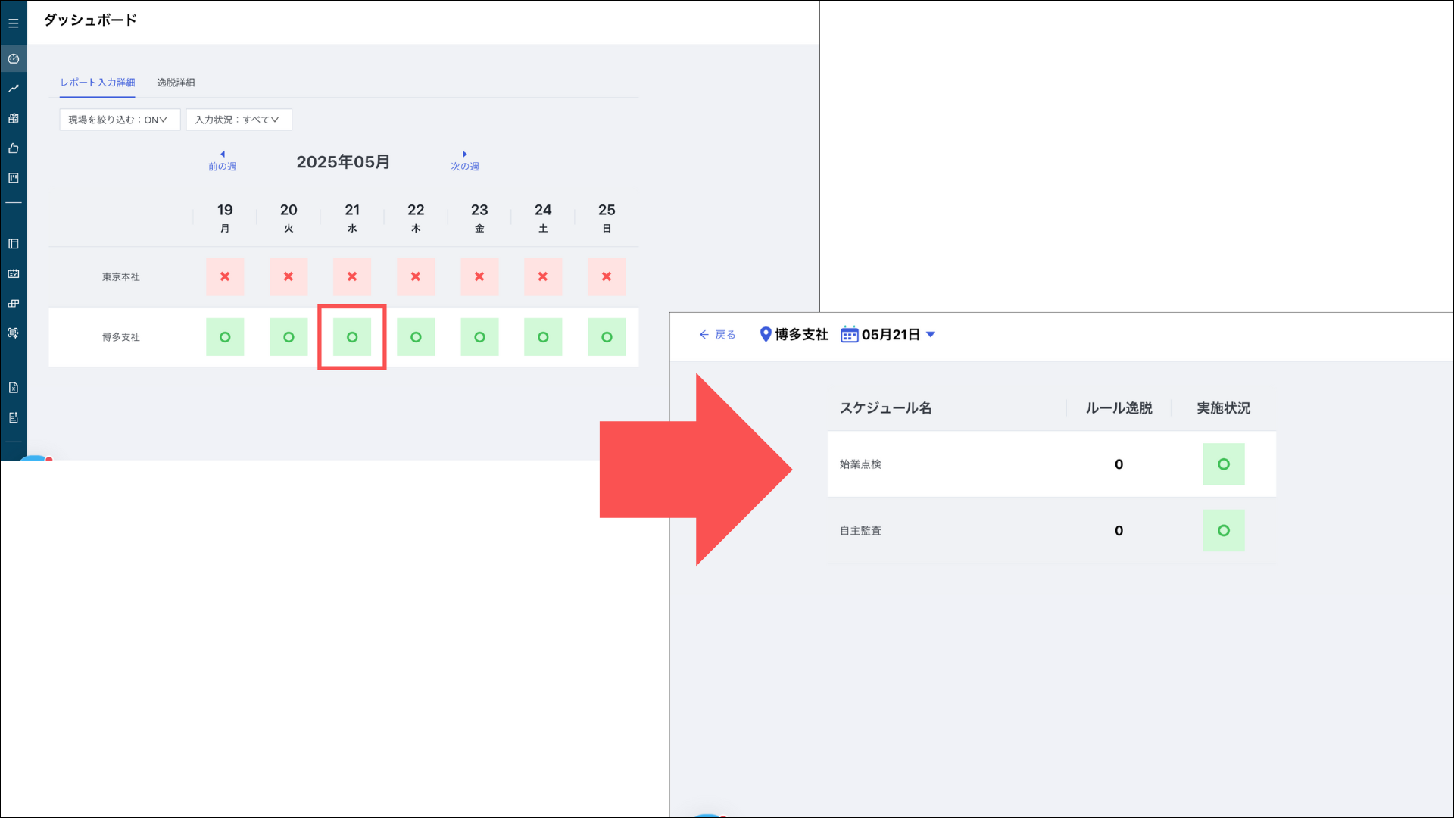Click the location pin icon next to 博多支社
The image size is (1454, 818).
(x=765, y=335)
